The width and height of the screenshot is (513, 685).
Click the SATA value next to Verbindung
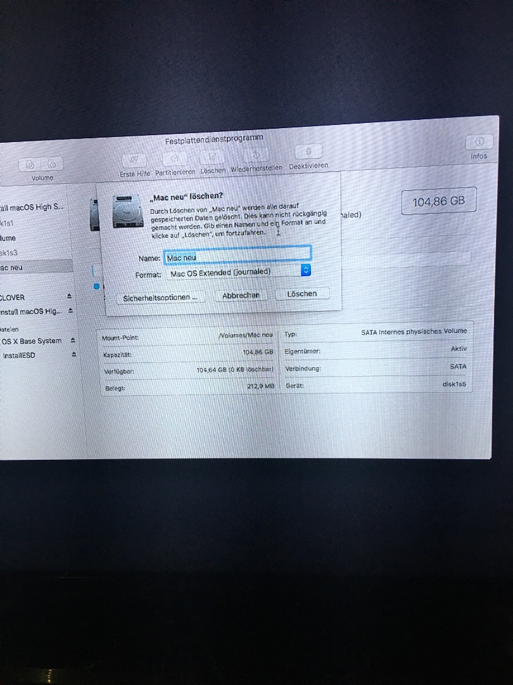tap(458, 367)
